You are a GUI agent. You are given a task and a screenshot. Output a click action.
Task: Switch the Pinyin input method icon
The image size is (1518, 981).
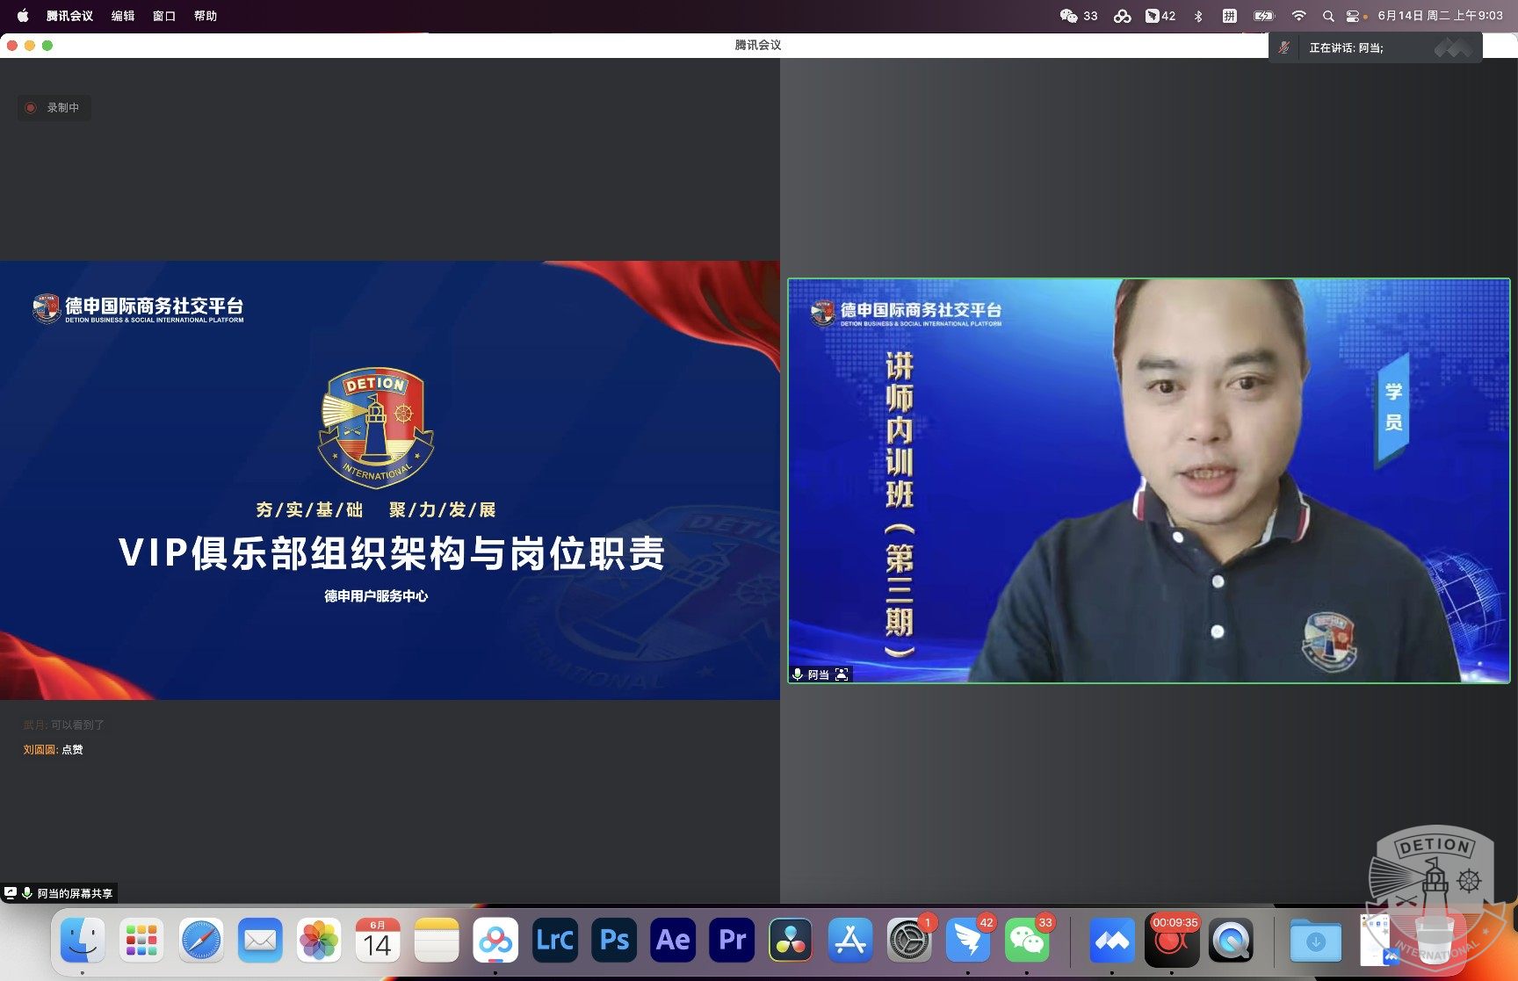pos(1229,16)
